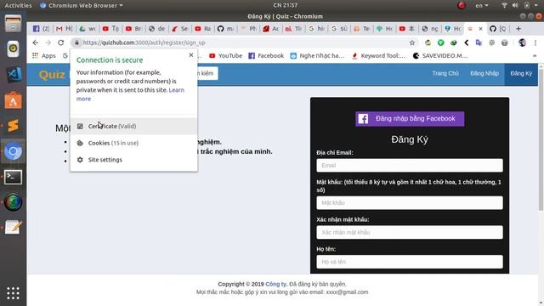Open Site settings in popup
Image resolution: width=544 pixels, height=306 pixels.
point(133,160)
